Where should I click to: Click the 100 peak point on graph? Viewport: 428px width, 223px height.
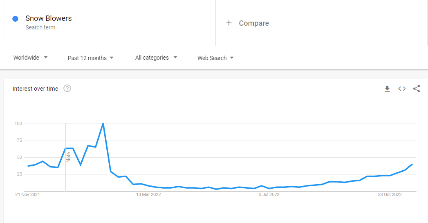(103, 123)
